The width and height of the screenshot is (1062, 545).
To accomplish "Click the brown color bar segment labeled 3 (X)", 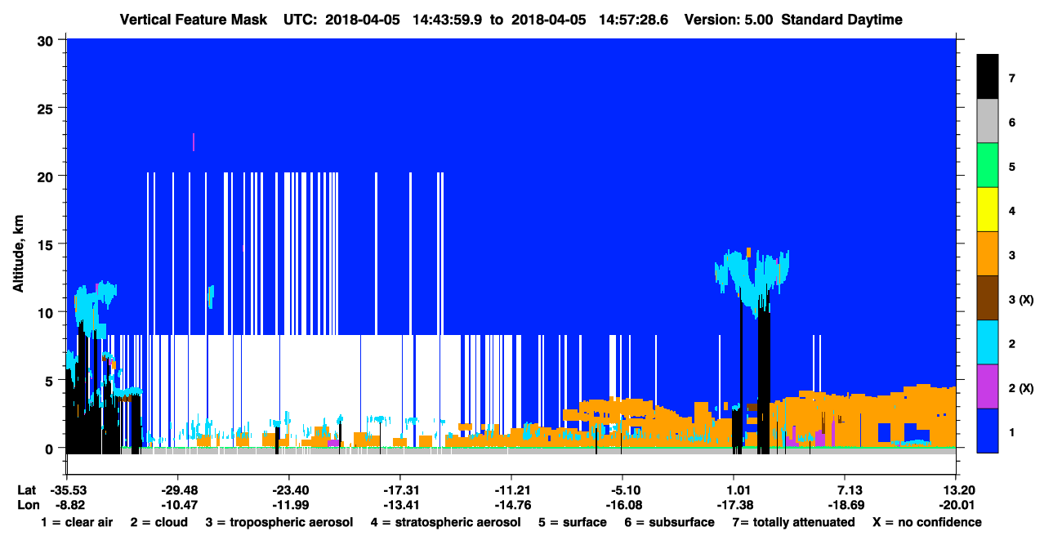I will click(988, 297).
